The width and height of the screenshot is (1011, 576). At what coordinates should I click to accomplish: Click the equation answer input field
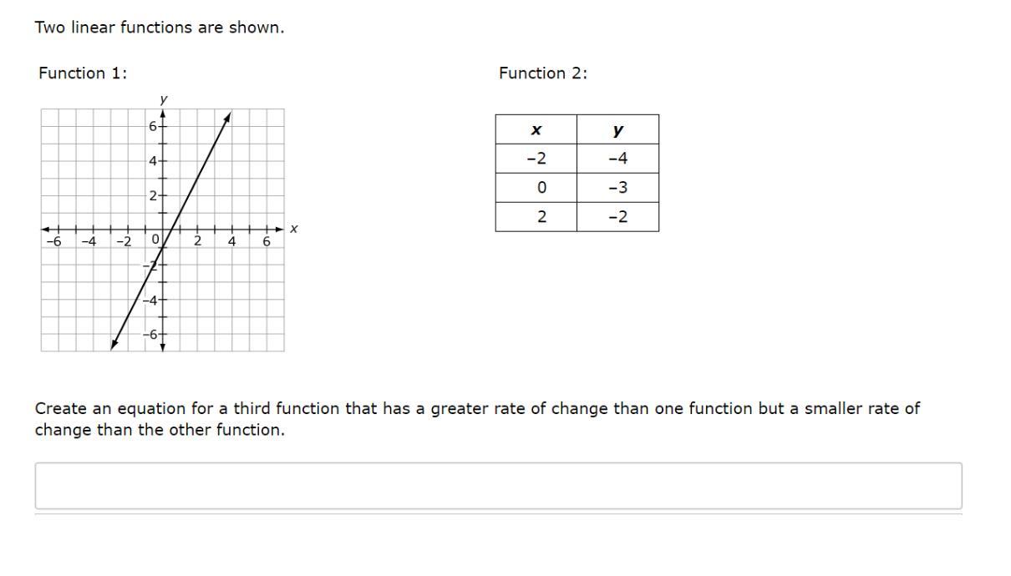click(498, 486)
